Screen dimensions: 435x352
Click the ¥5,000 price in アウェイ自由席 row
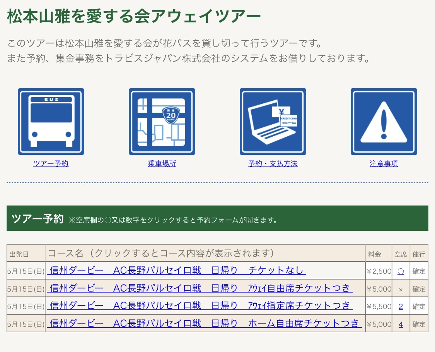click(379, 289)
